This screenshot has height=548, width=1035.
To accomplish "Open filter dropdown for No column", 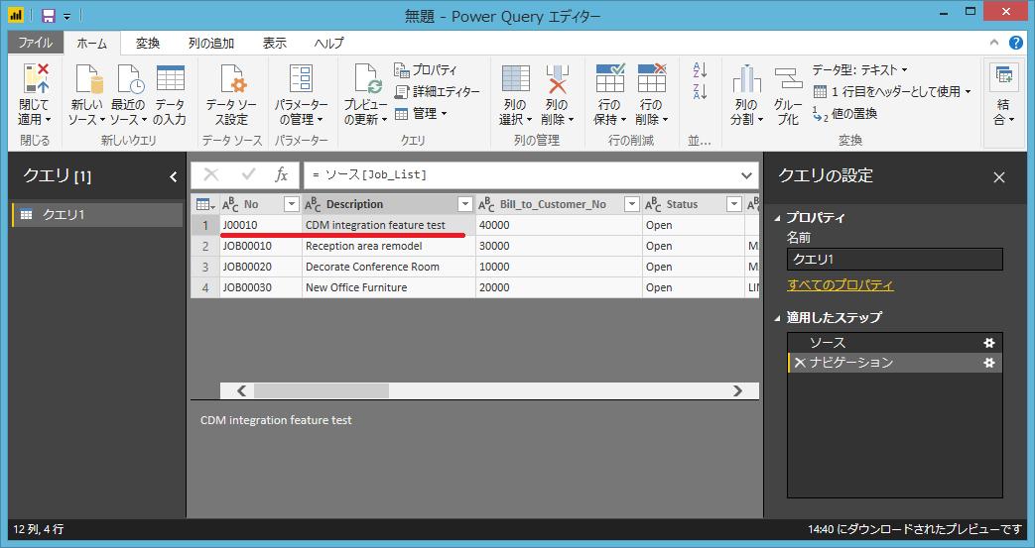I will [291, 204].
